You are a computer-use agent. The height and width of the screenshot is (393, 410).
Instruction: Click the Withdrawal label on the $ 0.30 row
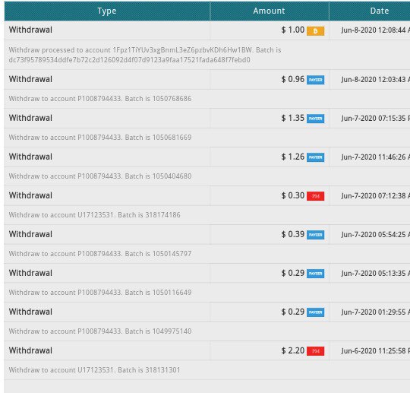tap(30, 195)
